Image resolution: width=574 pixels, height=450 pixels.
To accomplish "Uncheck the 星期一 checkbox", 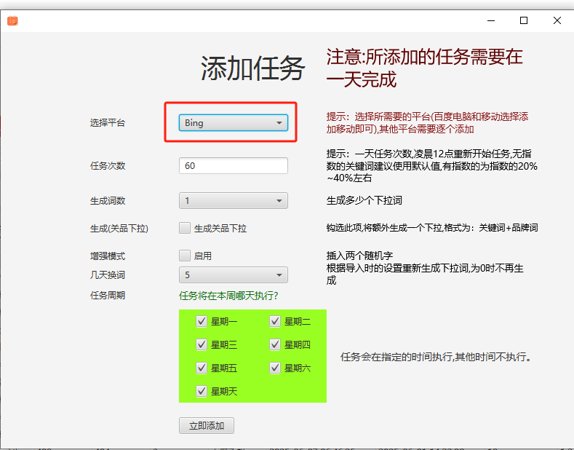I will [202, 321].
